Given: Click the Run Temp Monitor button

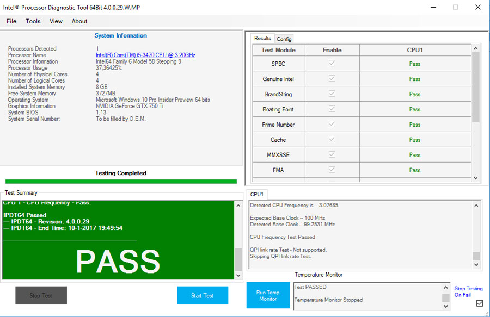Looking at the screenshot, I should [268, 295].
